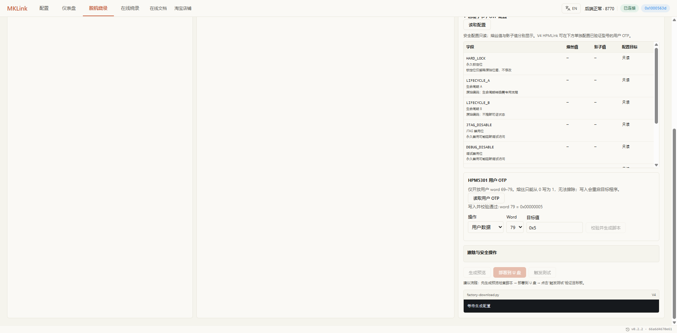
Task: Click the 影子值 column header
Action: click(x=600, y=47)
